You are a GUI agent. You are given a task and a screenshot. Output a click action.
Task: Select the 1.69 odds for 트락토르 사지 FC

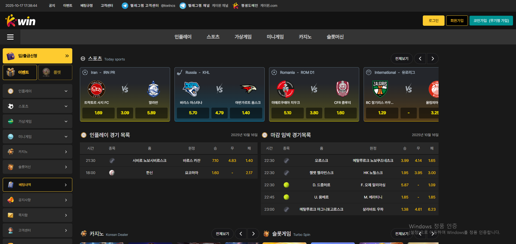98,113
